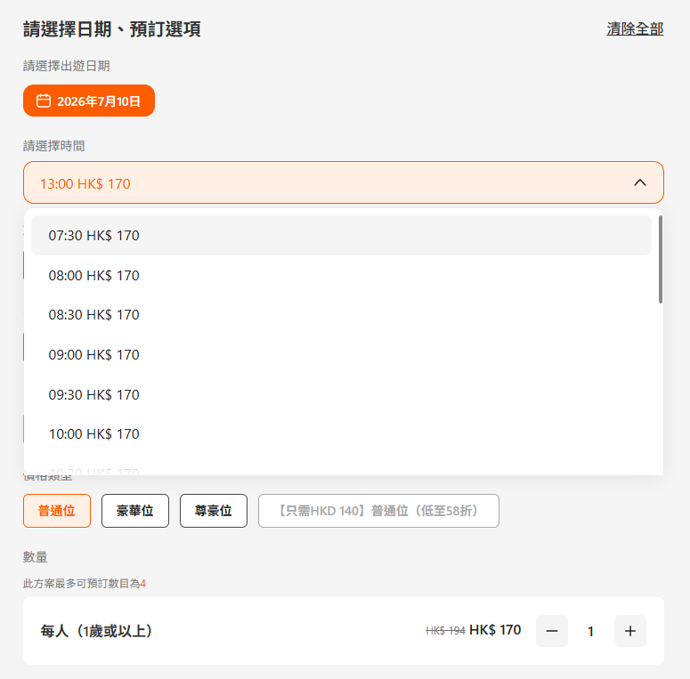Choose the 07:30 HK$ 170 time slot
Viewport: 690px width, 679px height.
[341, 235]
